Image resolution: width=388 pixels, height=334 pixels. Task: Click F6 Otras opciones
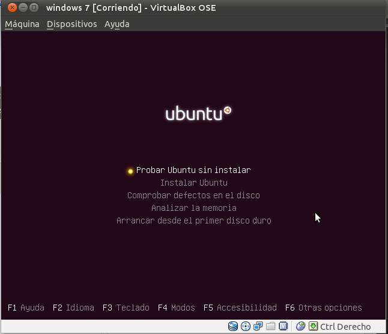(x=323, y=308)
